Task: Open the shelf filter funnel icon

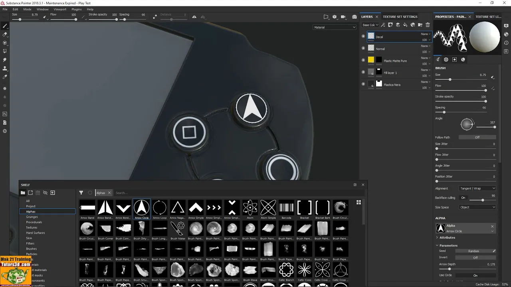Action: coord(81,193)
